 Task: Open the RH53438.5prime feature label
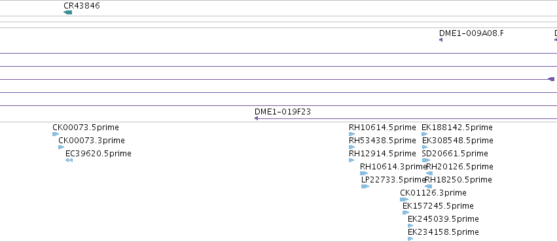pos(382,141)
